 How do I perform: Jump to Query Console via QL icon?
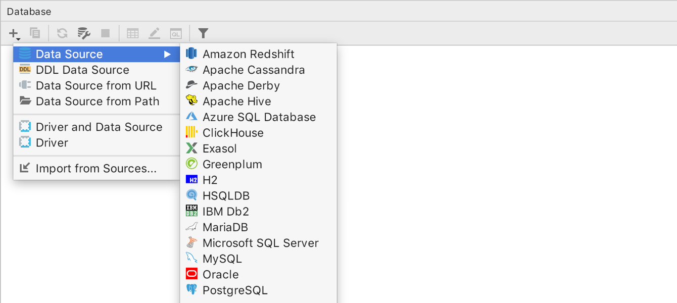[176, 33]
